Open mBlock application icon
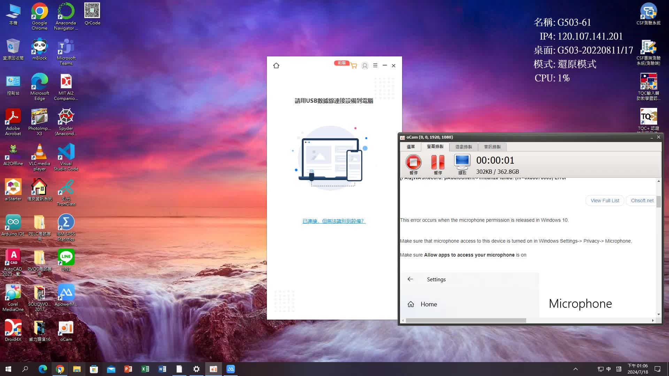 point(39,49)
